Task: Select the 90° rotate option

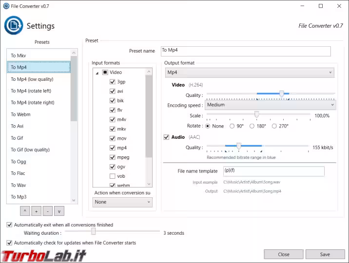Action: click(232, 126)
